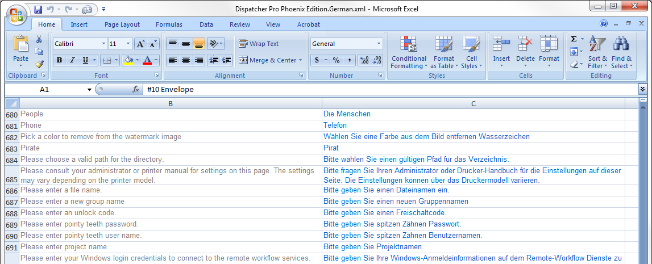Apply red Font Color
The width and height of the screenshot is (652, 264).
click(x=147, y=60)
